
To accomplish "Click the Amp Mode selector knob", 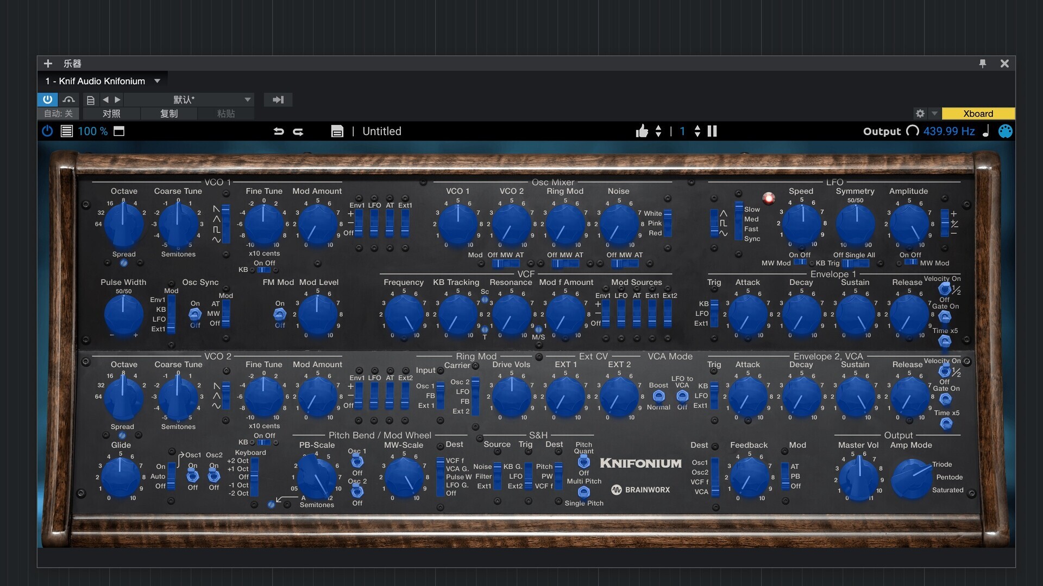I will (912, 479).
